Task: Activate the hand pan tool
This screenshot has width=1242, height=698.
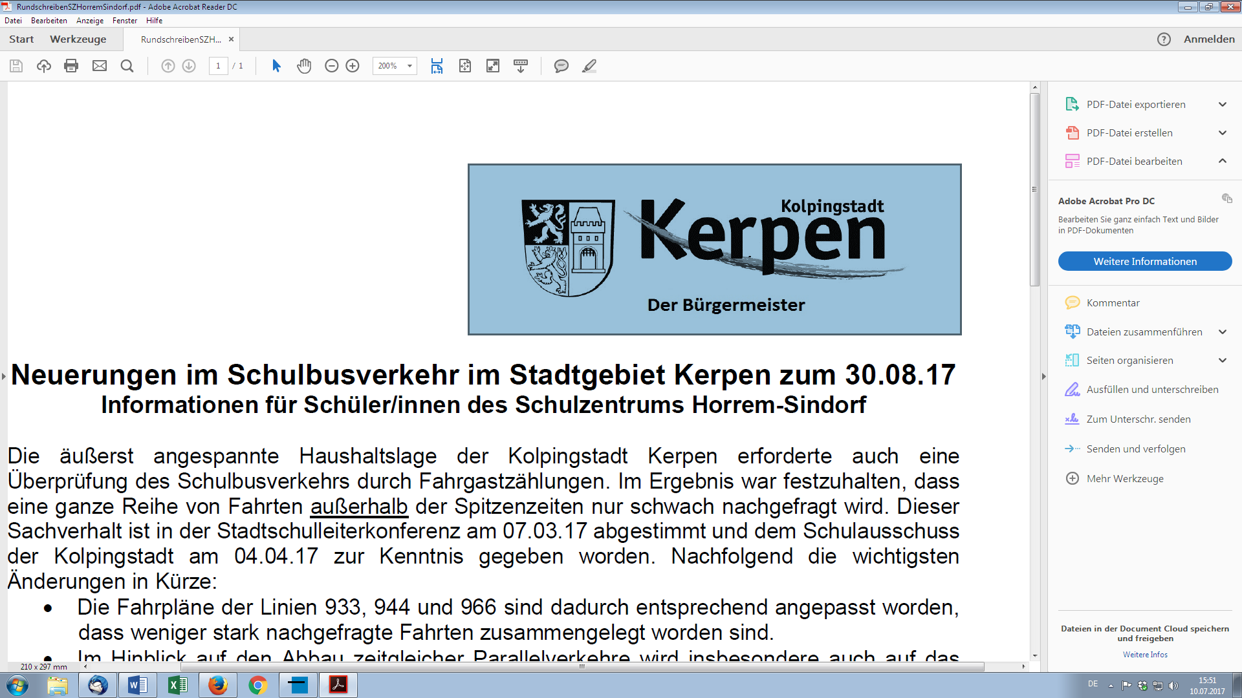Action: [x=304, y=66]
